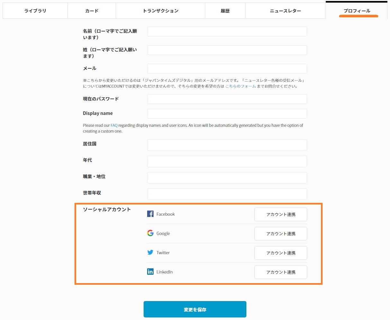Open the 居住国 country field
390x320 pixels.
pos(227,145)
